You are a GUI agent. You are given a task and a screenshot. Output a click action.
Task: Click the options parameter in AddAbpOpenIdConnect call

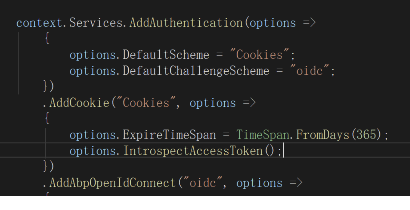click(x=259, y=183)
